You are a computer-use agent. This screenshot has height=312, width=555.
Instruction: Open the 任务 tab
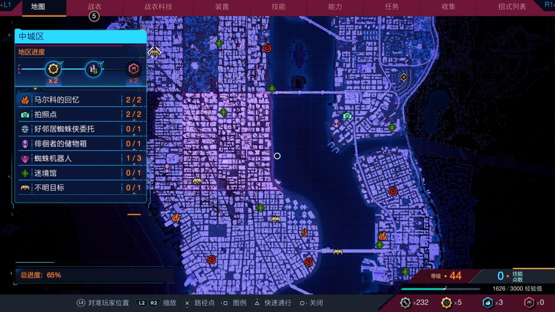pyautogui.click(x=392, y=7)
